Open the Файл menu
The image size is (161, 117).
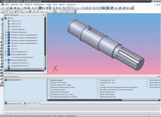coord(7,4)
